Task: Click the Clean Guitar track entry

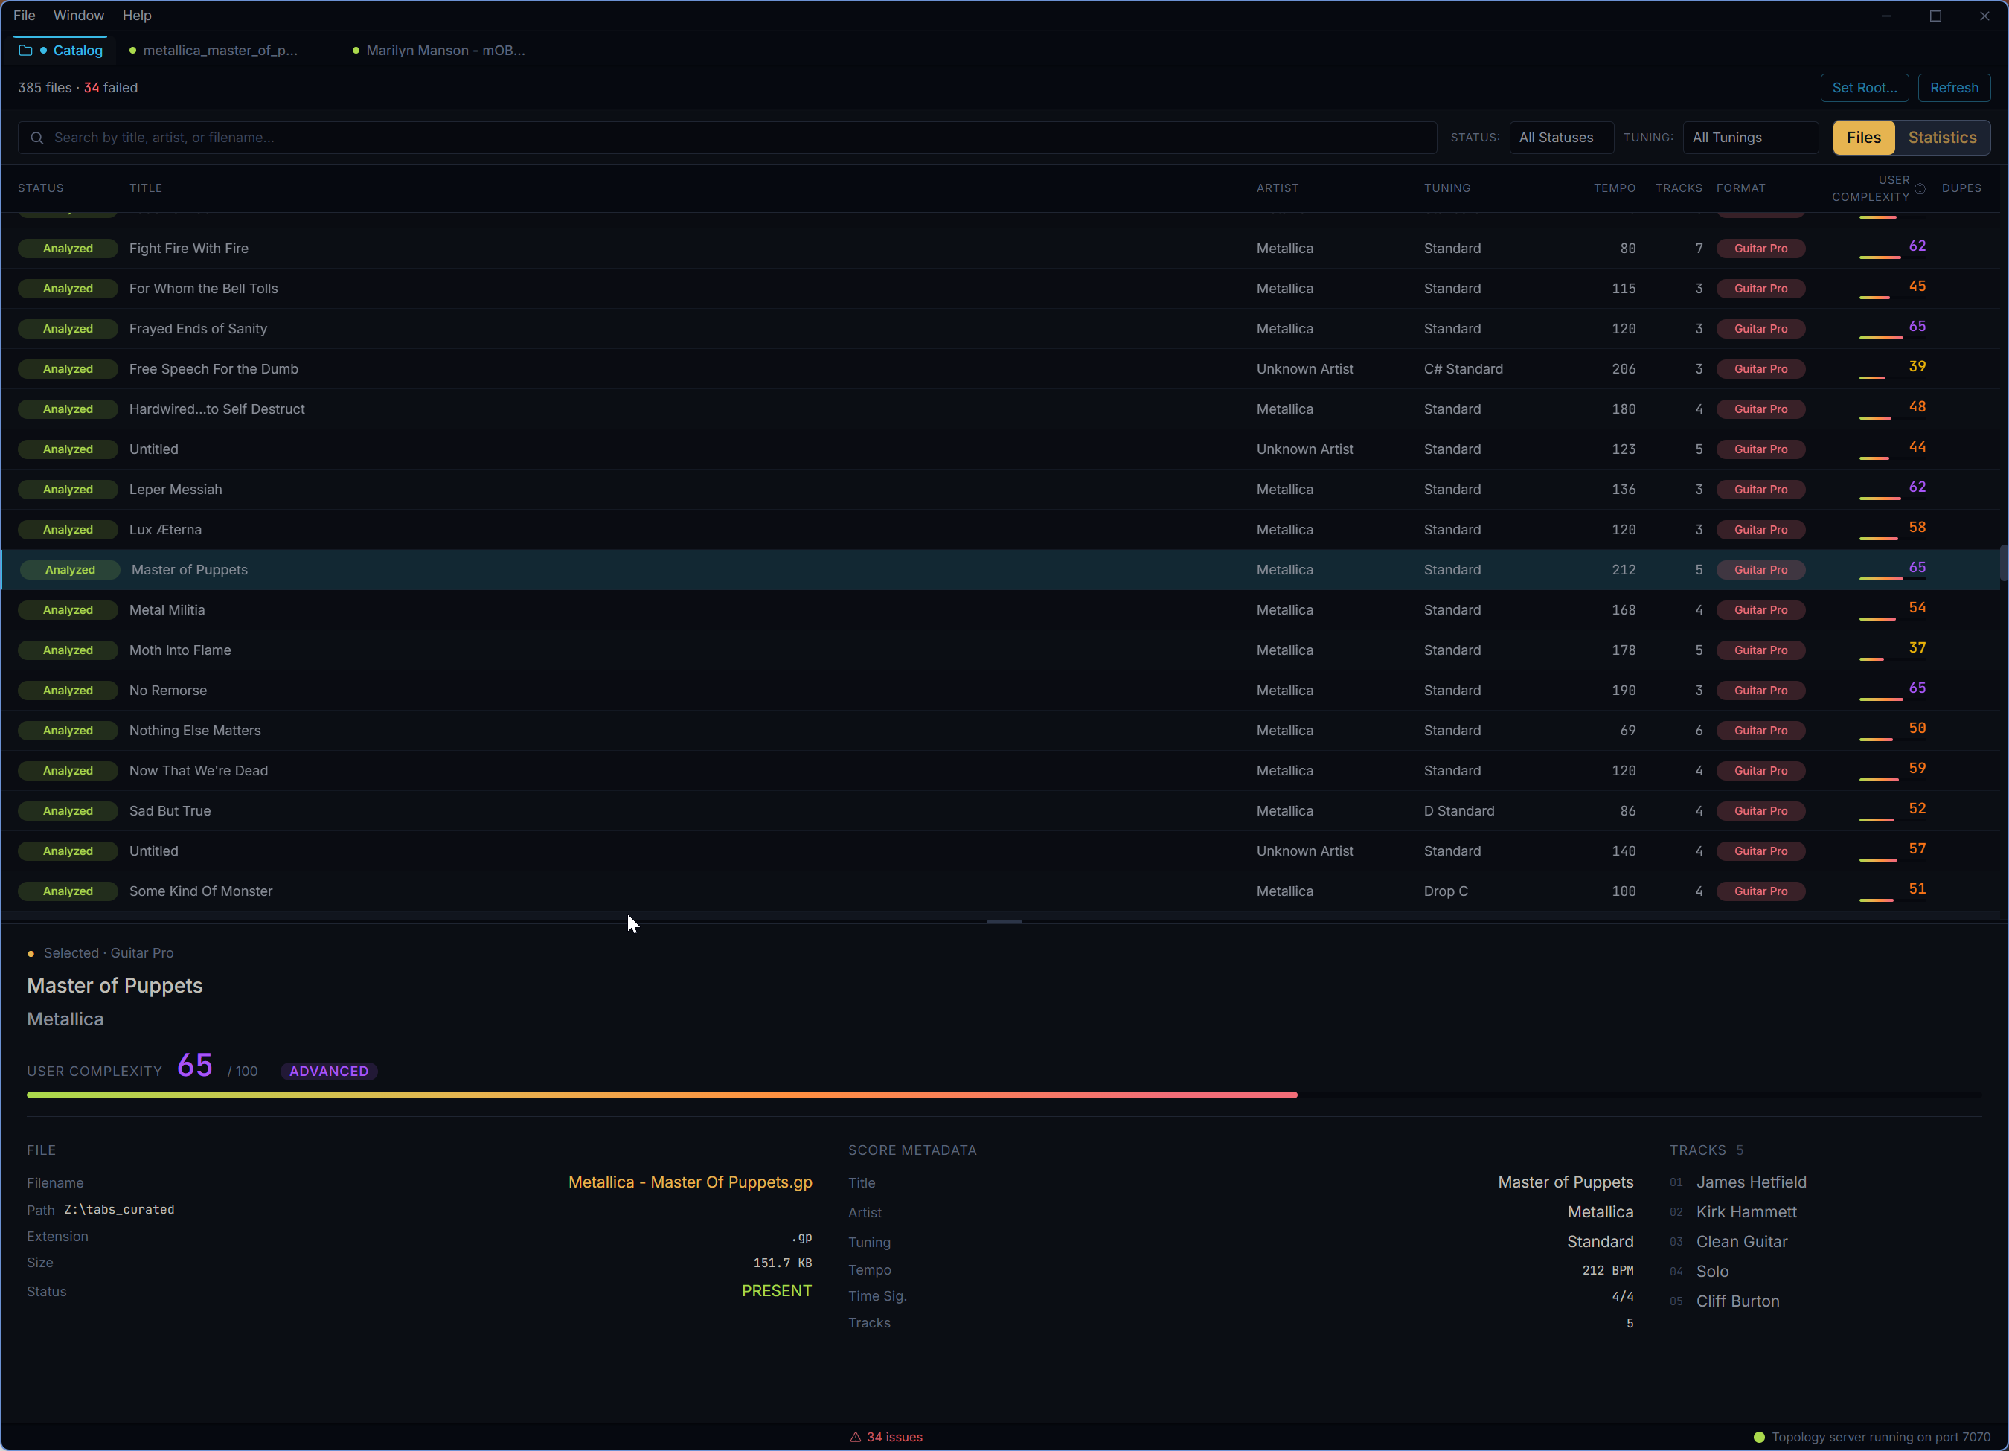Action: (1741, 1241)
